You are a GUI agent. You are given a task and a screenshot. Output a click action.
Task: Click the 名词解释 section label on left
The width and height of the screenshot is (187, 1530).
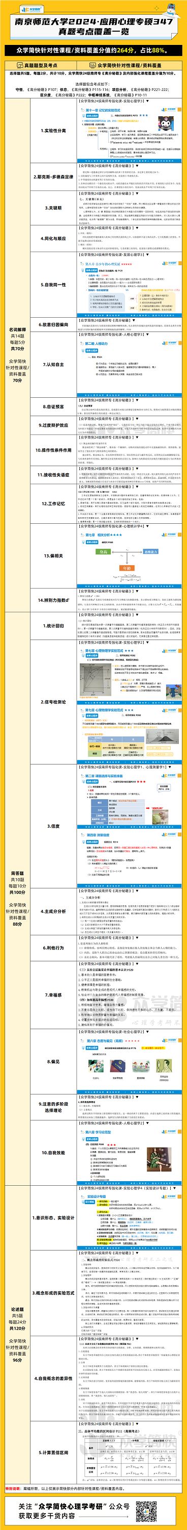point(17,329)
